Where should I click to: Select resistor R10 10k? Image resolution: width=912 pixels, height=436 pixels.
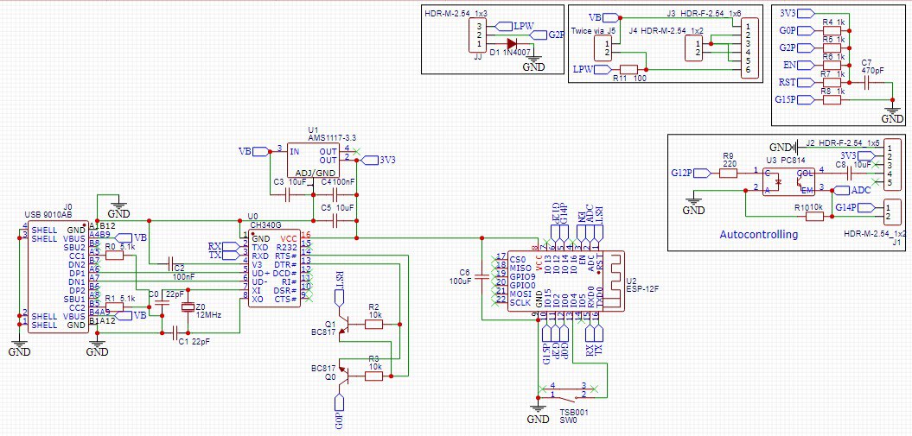click(814, 217)
